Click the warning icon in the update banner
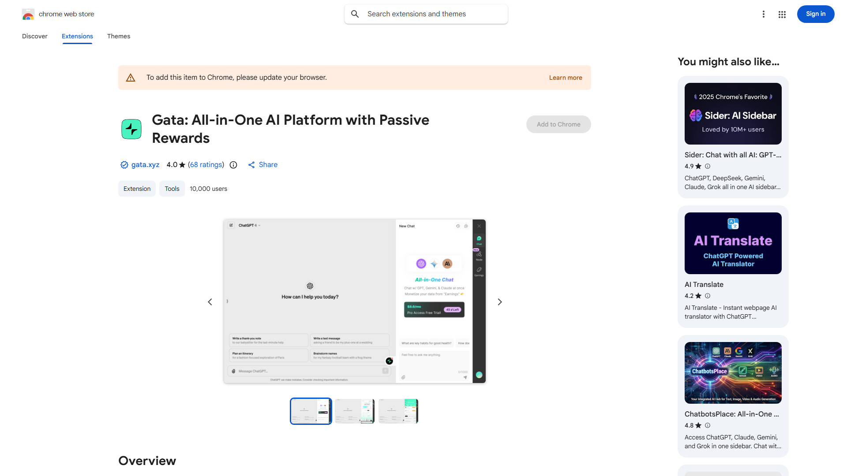Screen dimensions: 847x476 click(131, 77)
